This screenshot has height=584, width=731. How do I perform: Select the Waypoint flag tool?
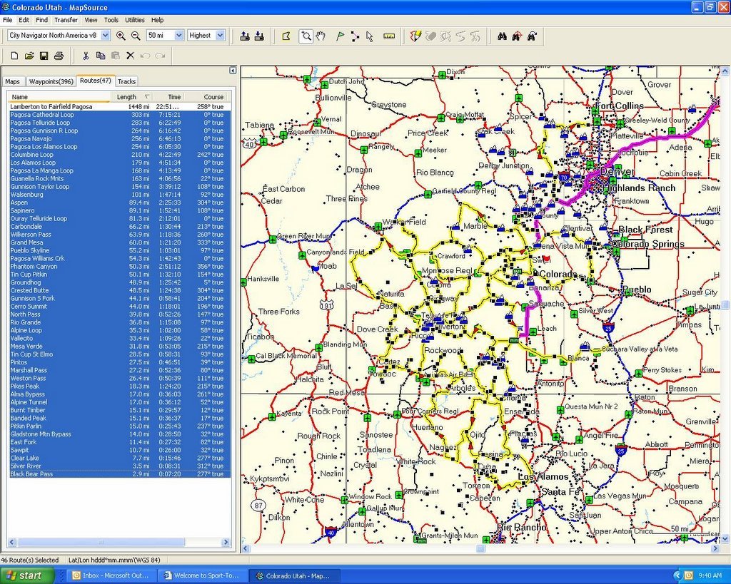coord(340,36)
